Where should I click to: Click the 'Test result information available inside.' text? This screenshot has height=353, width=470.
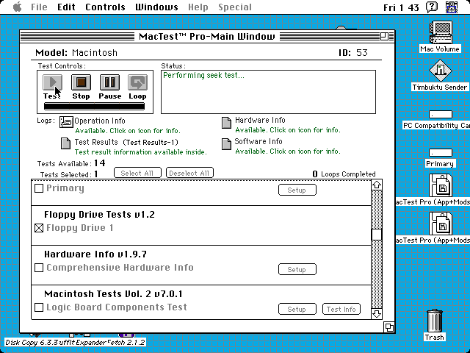[x=140, y=152]
